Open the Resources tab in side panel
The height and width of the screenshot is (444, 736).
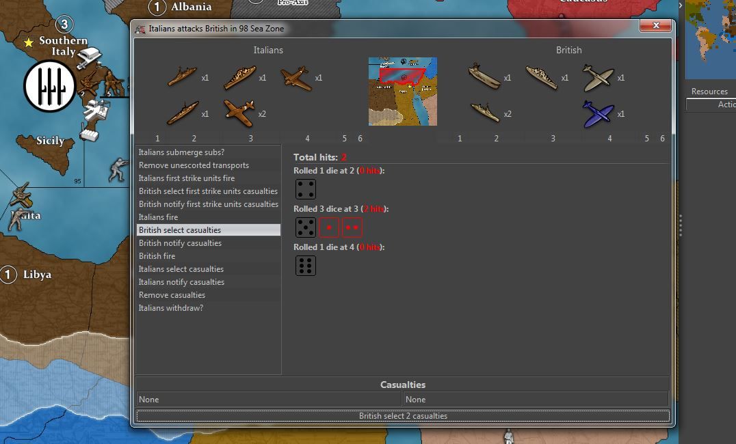tap(709, 92)
